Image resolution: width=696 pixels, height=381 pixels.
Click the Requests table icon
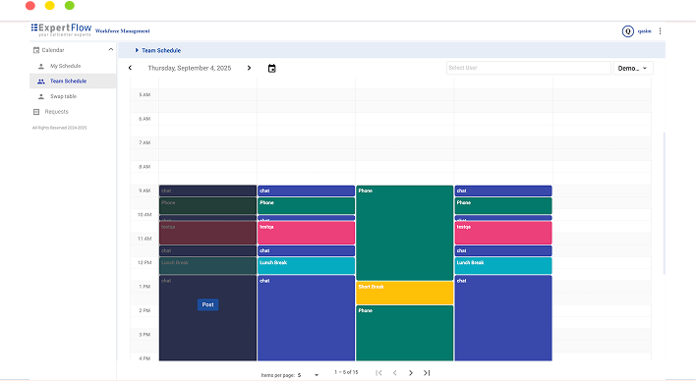[36, 112]
